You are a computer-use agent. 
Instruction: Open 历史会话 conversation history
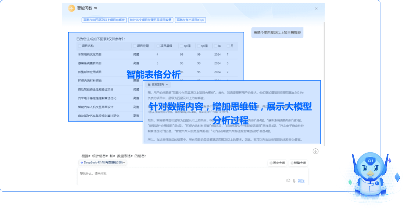277,163
